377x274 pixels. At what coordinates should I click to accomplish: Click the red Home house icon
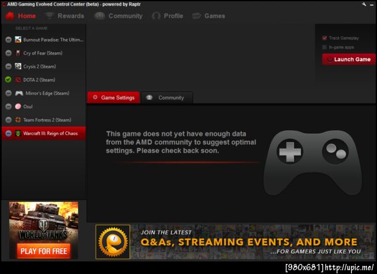(10, 16)
